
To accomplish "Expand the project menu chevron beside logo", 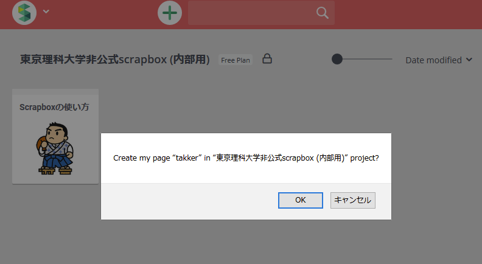I will pyautogui.click(x=46, y=12).
